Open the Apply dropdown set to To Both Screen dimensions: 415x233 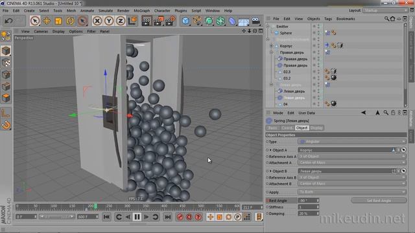[x=352, y=192]
